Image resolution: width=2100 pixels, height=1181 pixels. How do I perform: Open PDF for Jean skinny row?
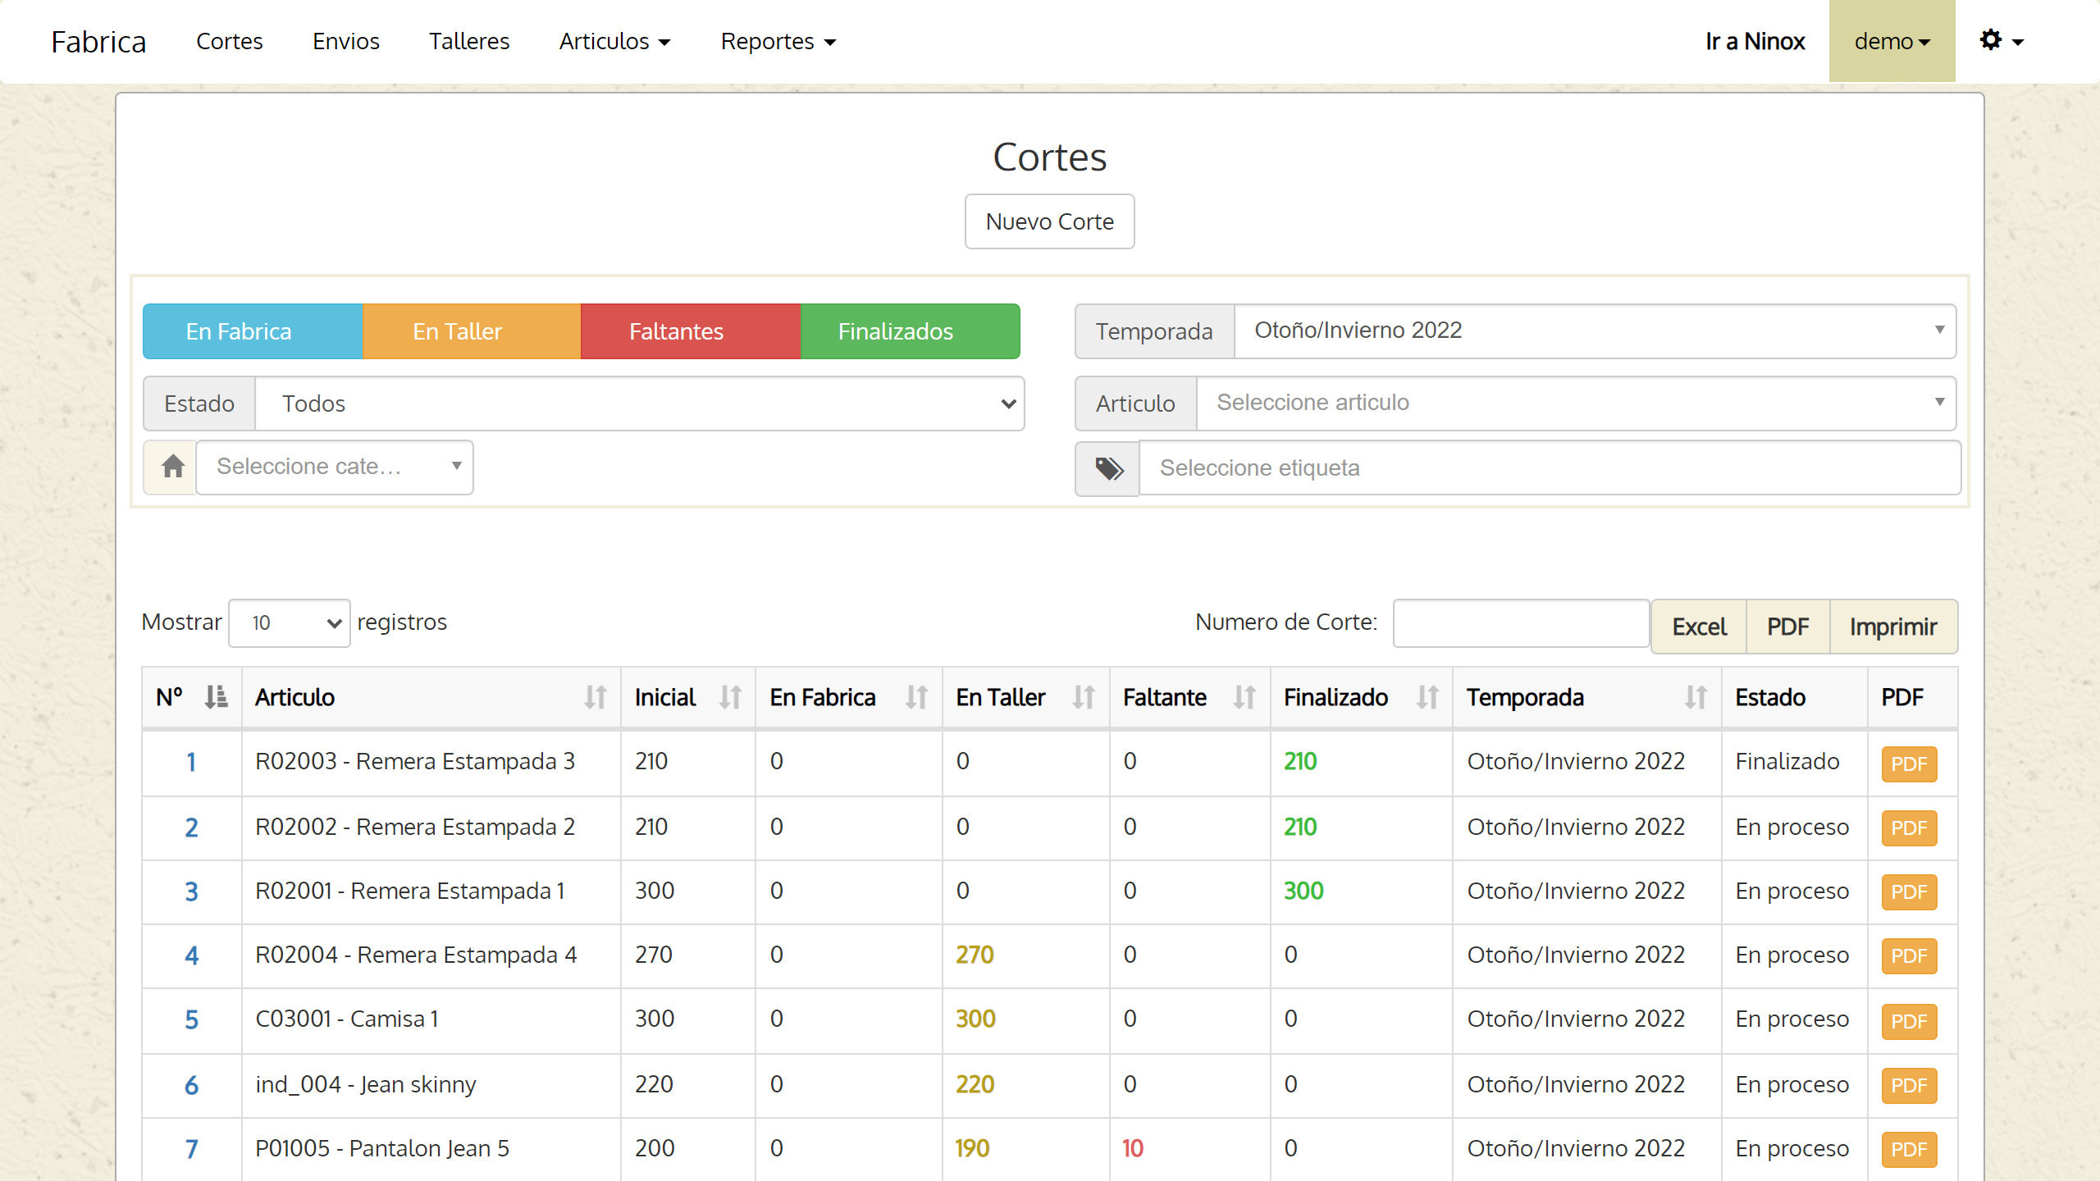[x=1909, y=1085]
